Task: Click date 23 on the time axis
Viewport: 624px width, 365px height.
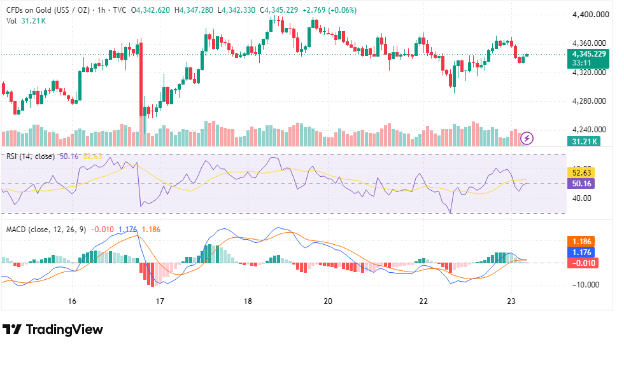Action: click(511, 301)
